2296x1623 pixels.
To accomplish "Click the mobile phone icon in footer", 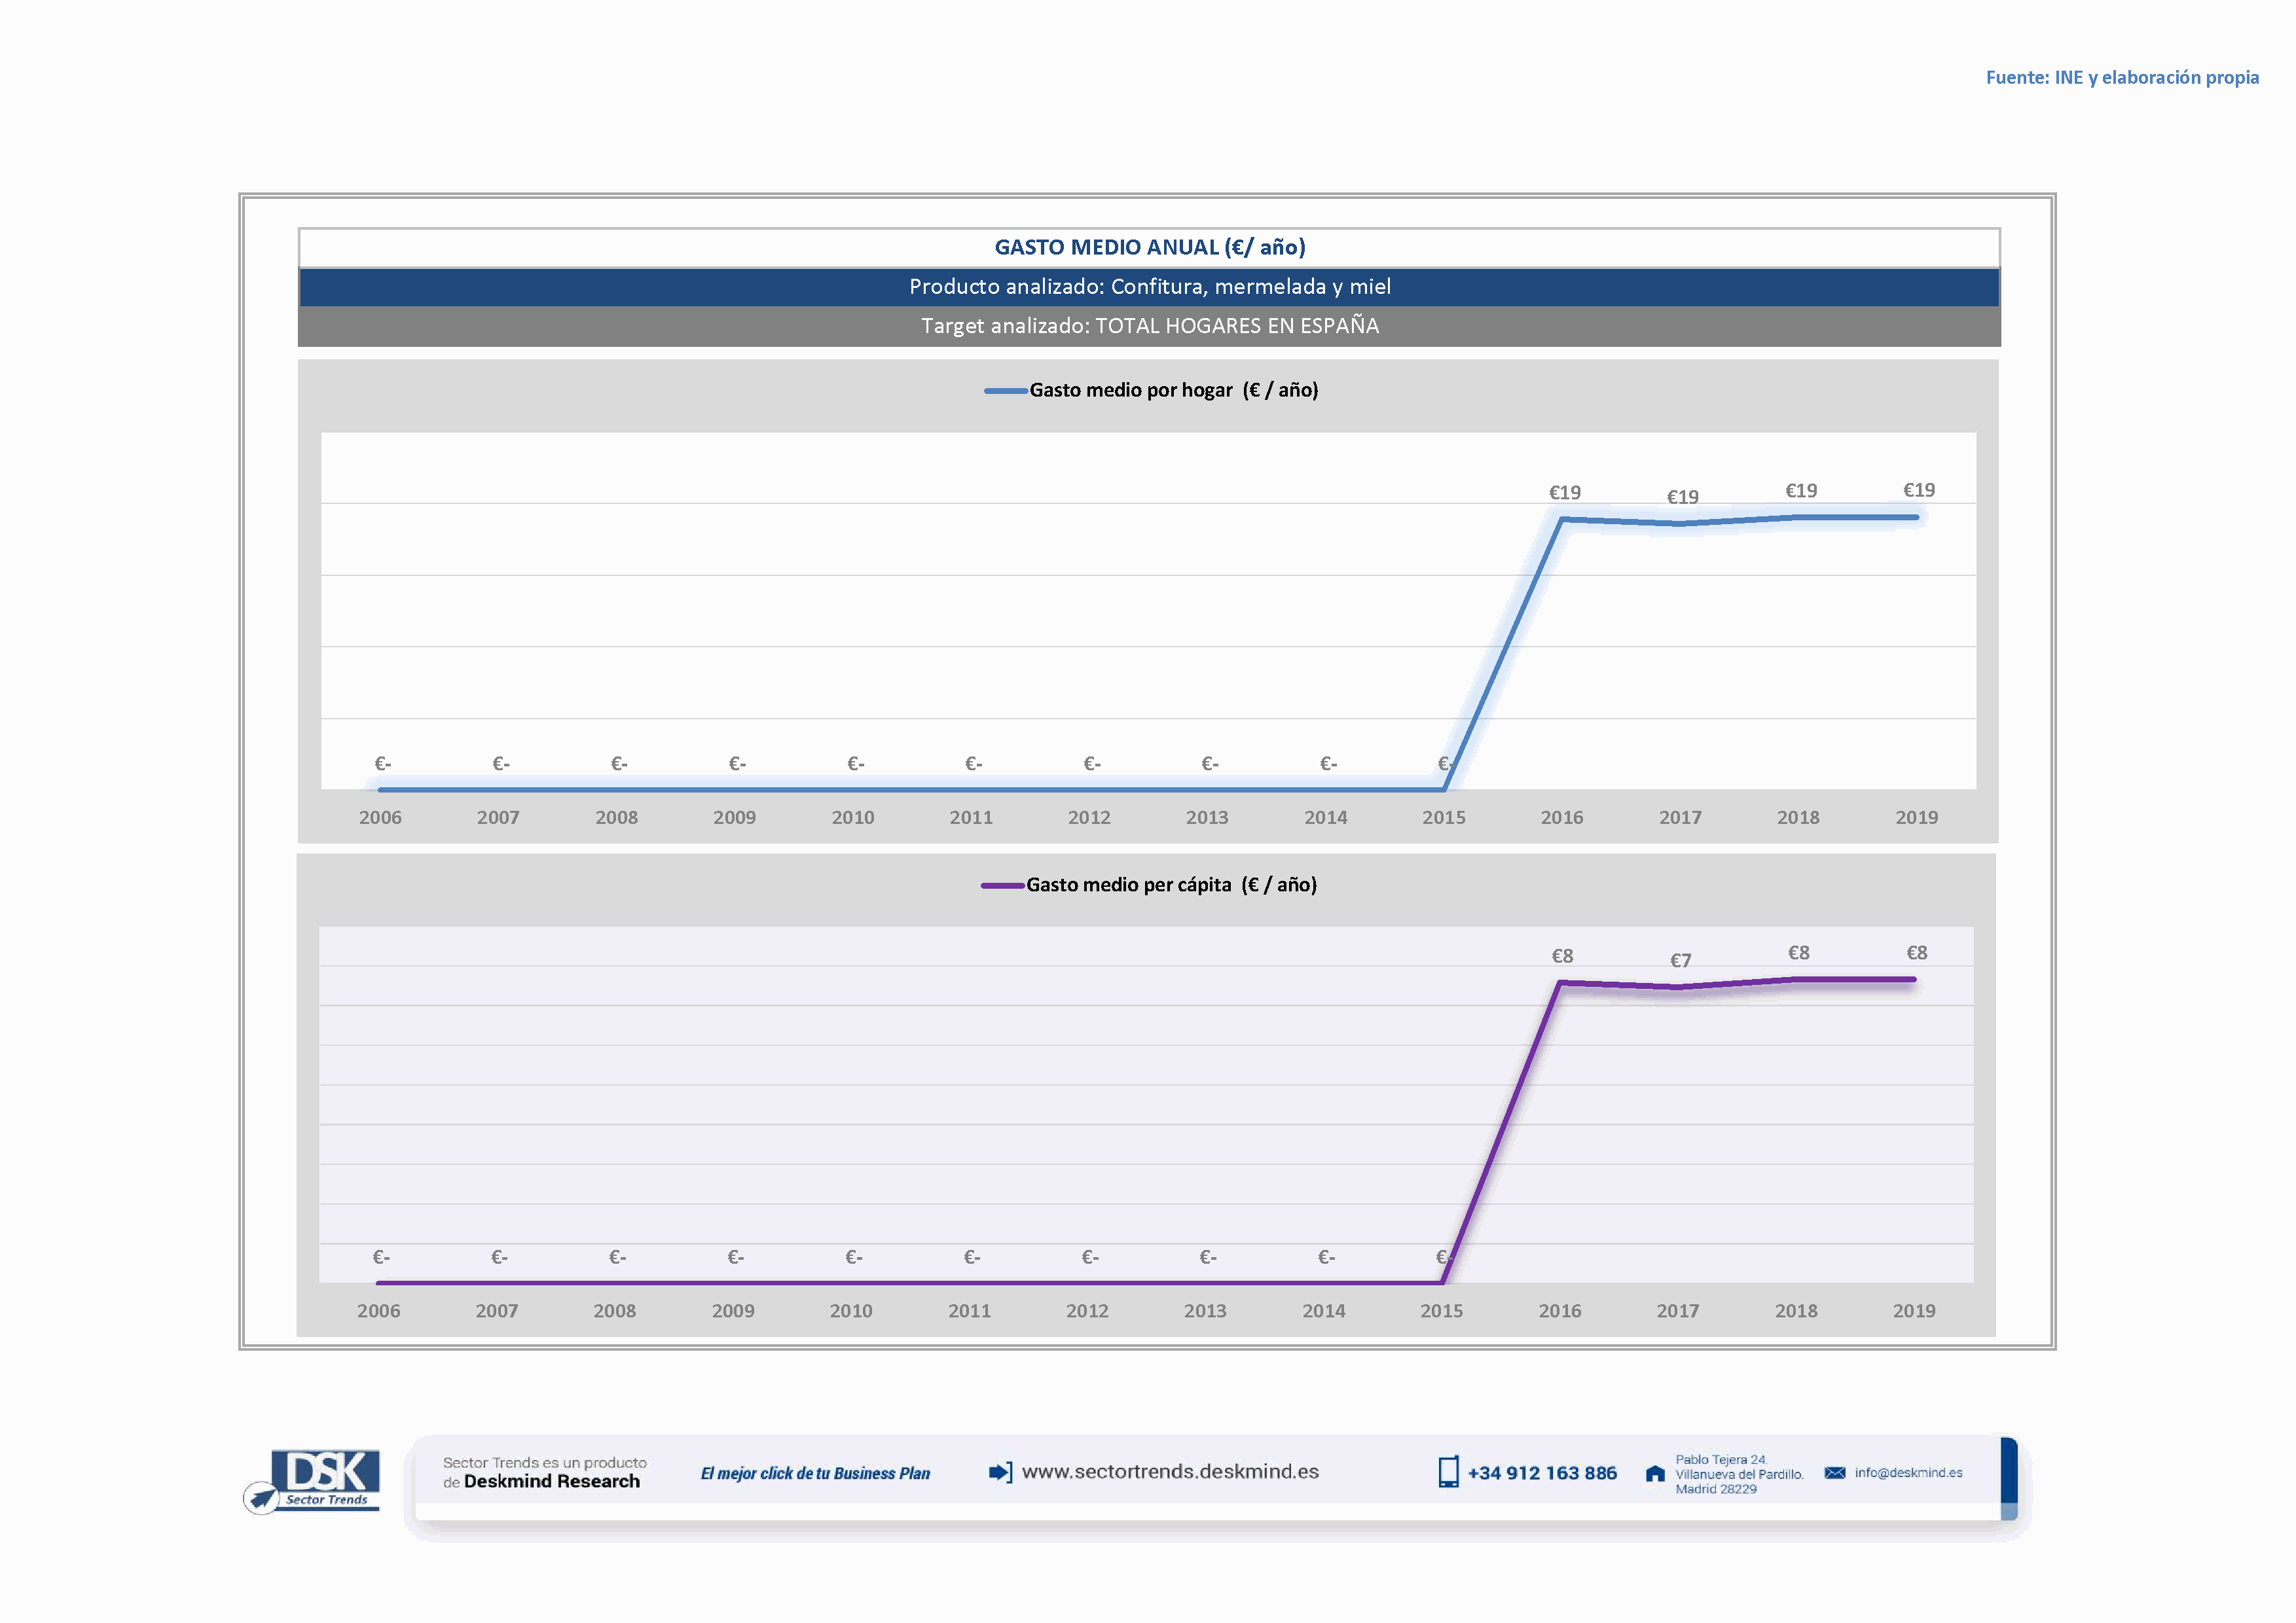I will click(1448, 1472).
